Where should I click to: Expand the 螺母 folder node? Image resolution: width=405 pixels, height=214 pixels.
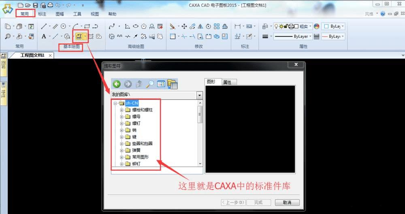(x=122, y=117)
